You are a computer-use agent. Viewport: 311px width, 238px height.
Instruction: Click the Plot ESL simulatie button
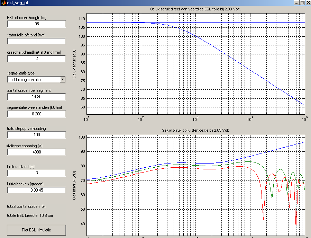(36, 230)
